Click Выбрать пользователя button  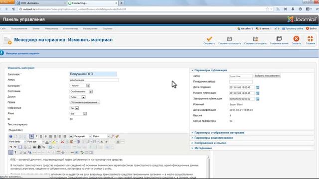click(x=267, y=76)
